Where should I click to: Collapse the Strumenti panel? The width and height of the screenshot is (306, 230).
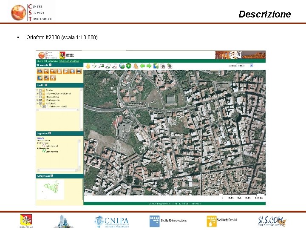click(50, 65)
